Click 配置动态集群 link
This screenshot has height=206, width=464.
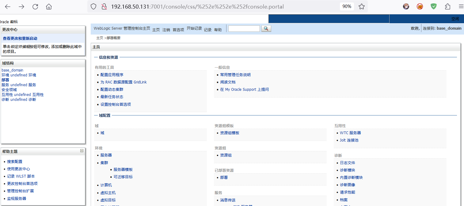point(112,90)
